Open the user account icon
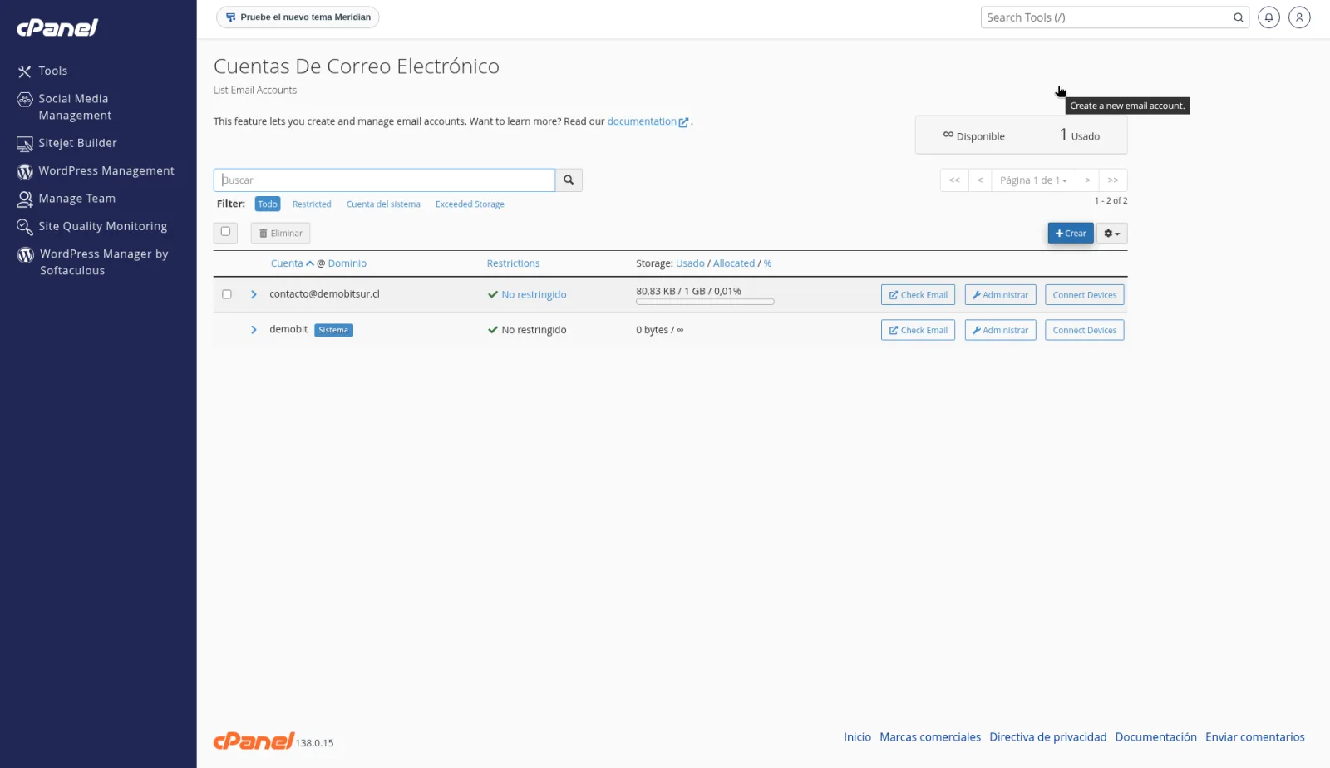The width and height of the screenshot is (1330, 768). (x=1299, y=17)
